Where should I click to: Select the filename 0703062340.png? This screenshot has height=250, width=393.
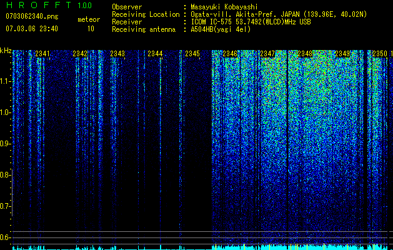pos(32,16)
